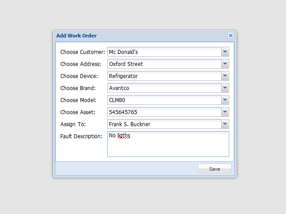Screen dimensions: 286x214
Task: Select the Oxford Street address field
Action: pyautogui.click(x=164, y=64)
